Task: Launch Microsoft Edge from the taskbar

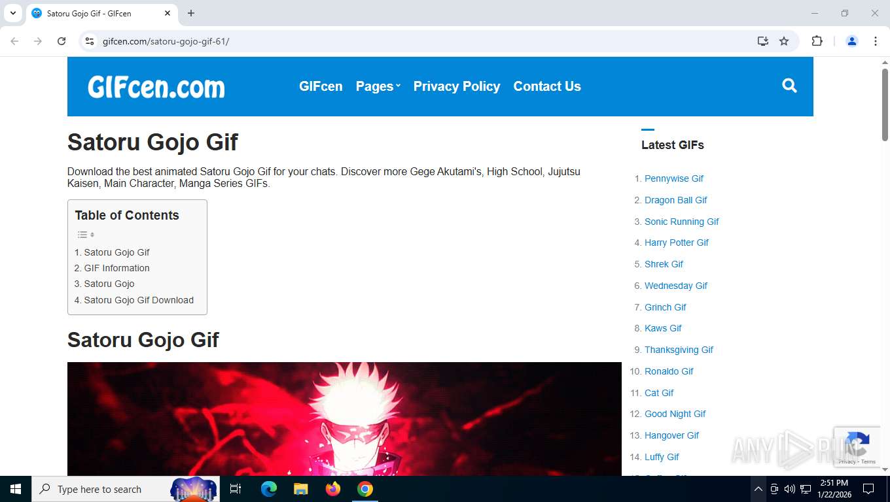Action: [x=269, y=489]
